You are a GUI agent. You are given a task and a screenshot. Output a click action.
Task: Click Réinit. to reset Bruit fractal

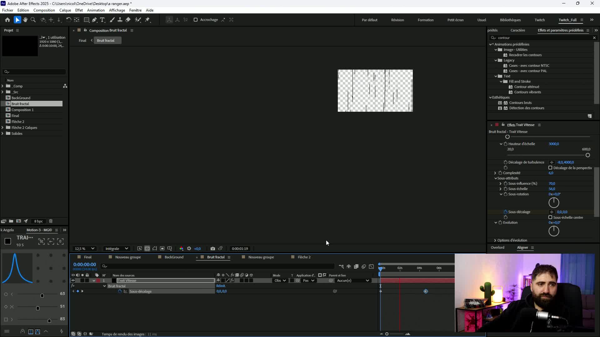click(x=221, y=286)
